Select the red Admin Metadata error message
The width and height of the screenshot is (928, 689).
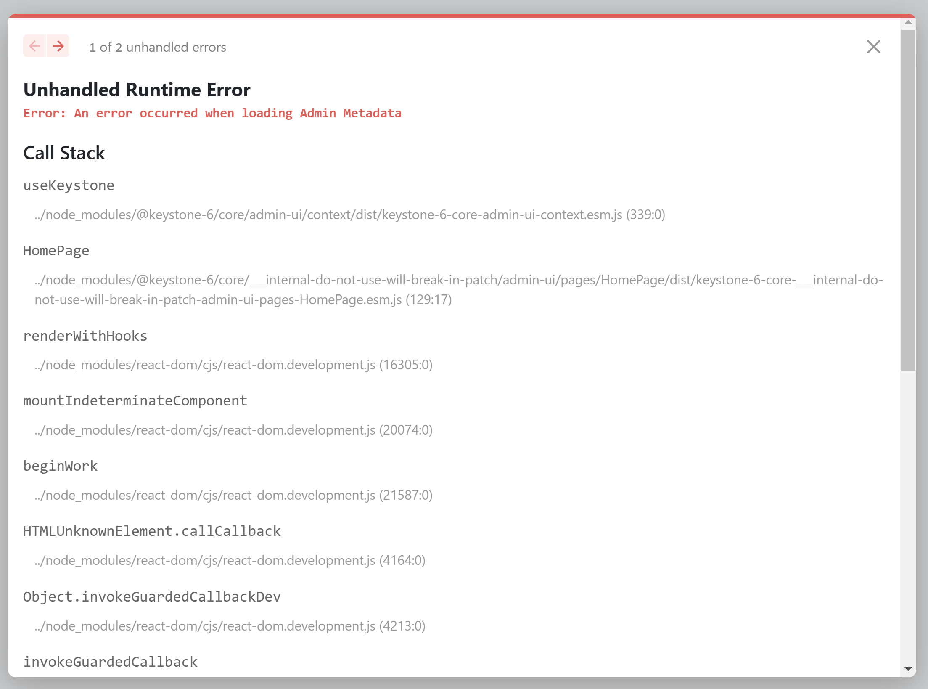click(x=212, y=113)
